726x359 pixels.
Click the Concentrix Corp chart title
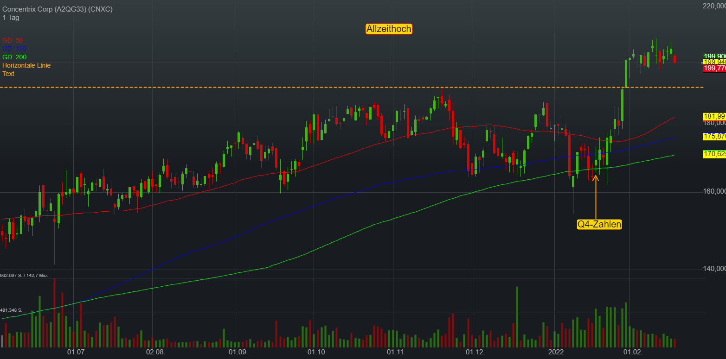pos(58,9)
